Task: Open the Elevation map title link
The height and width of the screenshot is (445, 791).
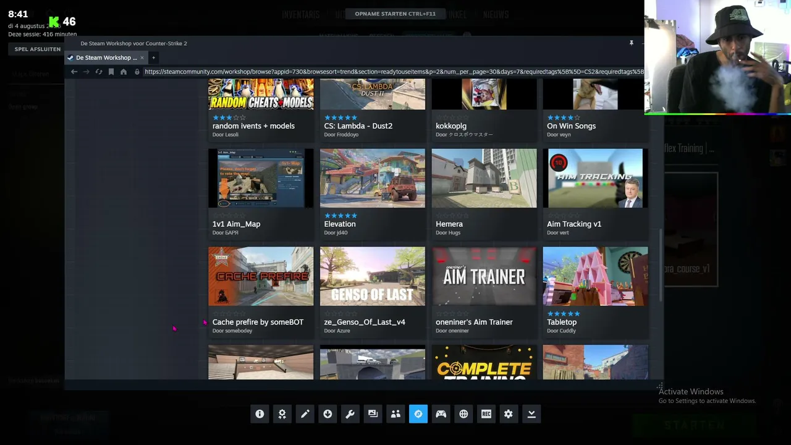Action: click(340, 224)
